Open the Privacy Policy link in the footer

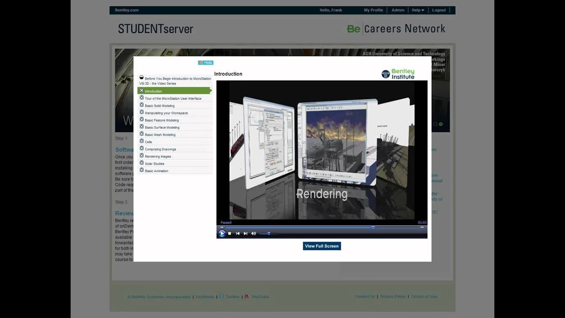(393, 297)
